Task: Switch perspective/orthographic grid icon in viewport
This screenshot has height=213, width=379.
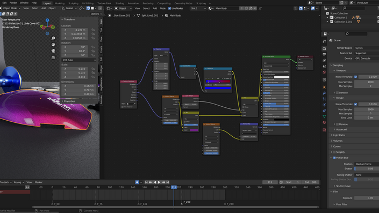Action: click(x=53, y=57)
